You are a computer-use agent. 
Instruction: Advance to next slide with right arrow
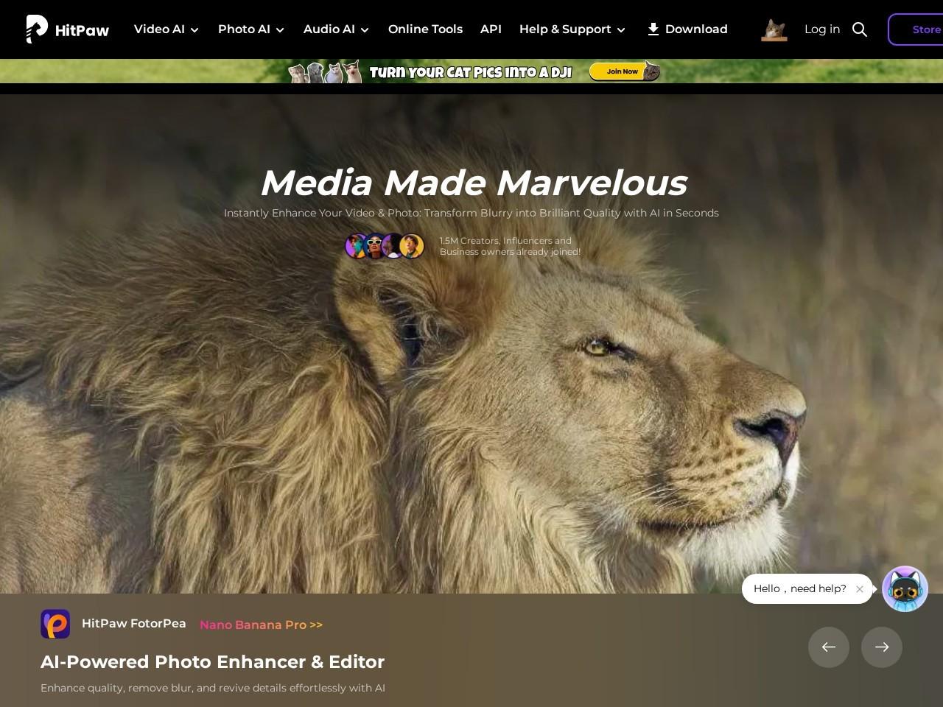[882, 647]
